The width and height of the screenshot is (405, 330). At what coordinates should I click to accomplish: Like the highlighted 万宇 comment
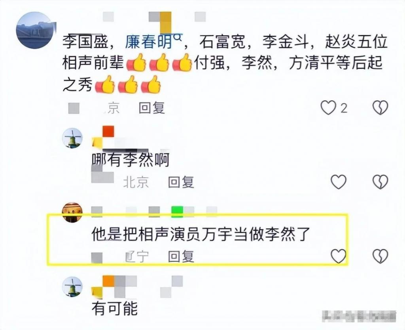pos(339,256)
